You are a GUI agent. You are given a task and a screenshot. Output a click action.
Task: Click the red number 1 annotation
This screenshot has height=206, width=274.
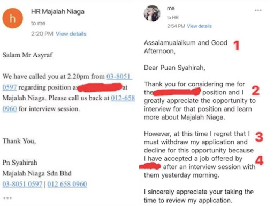coord(237,46)
